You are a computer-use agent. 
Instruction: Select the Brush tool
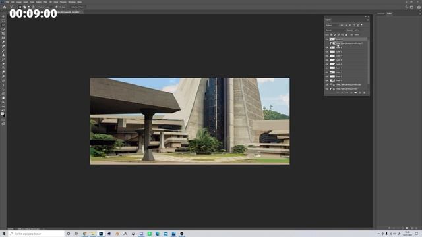tap(3, 51)
